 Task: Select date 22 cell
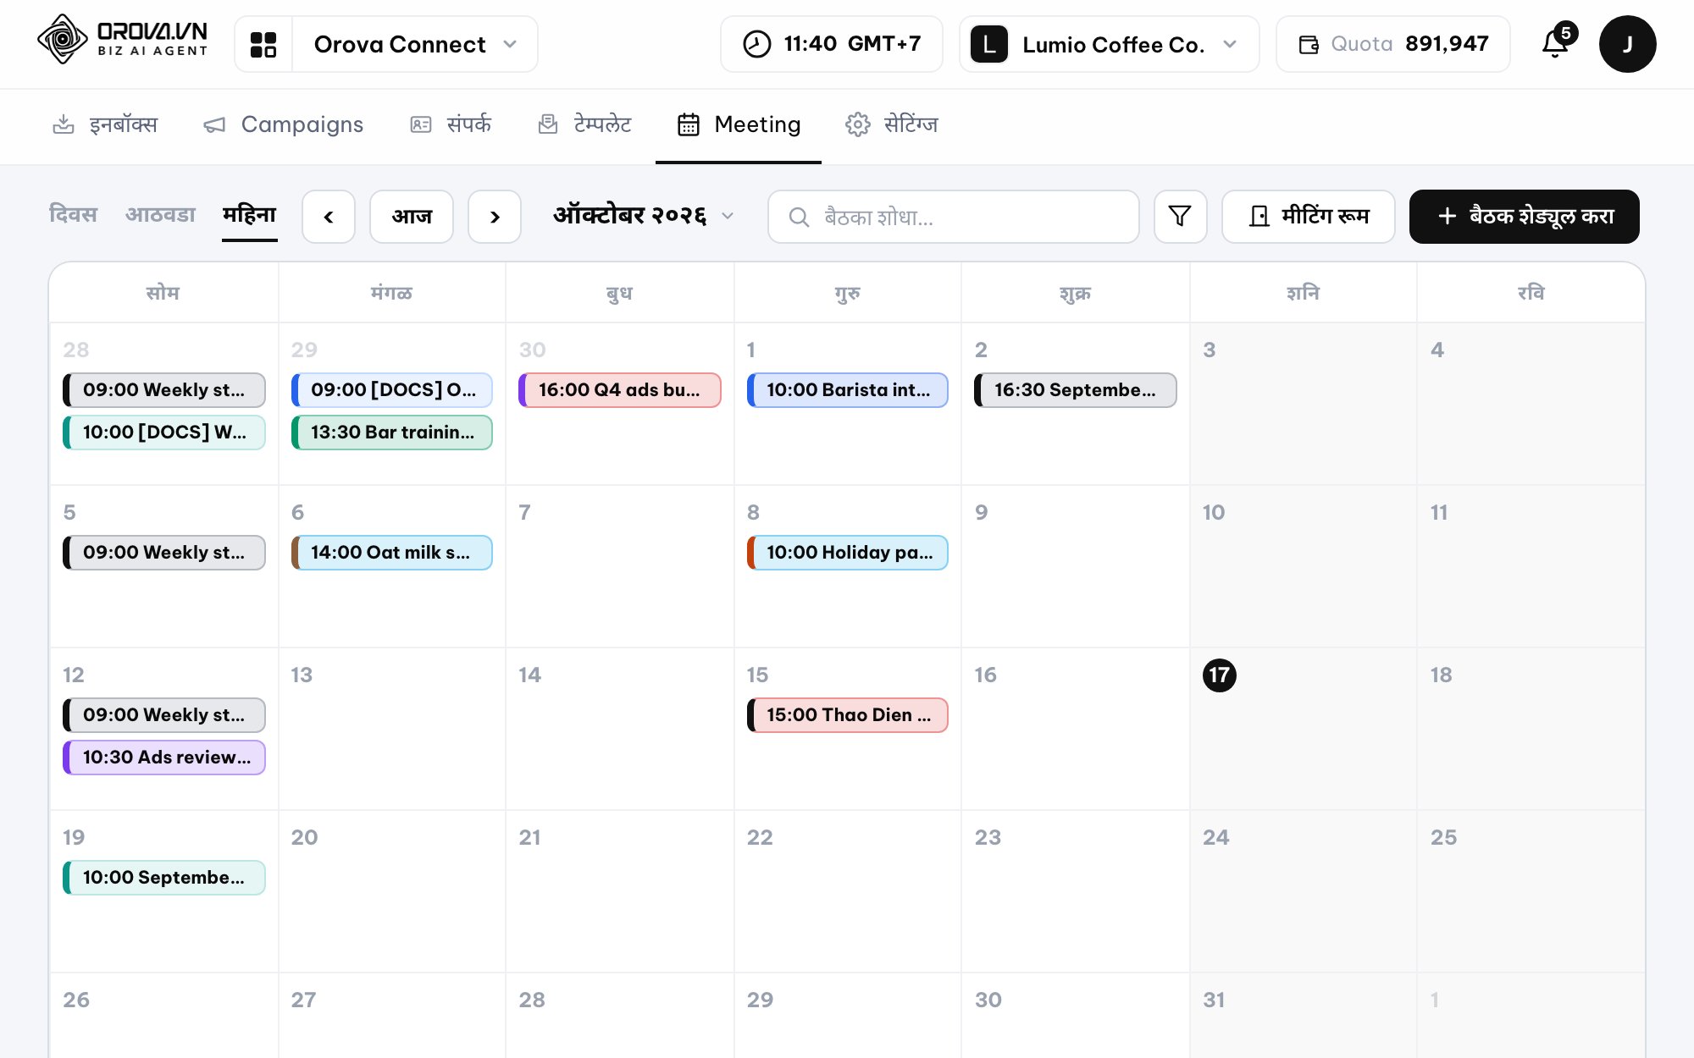[x=848, y=892]
